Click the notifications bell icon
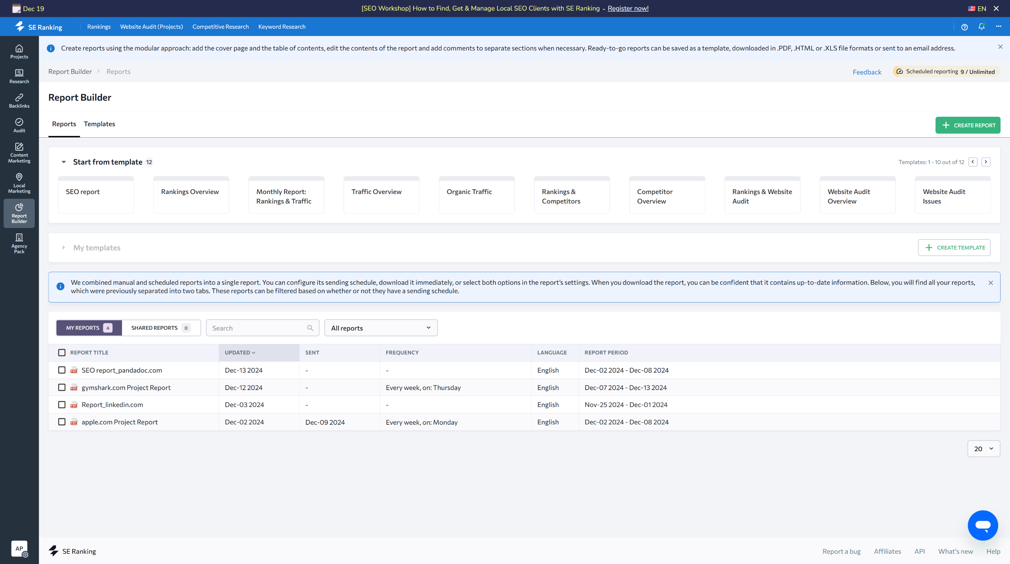Viewport: 1010px width, 564px height. tap(981, 27)
